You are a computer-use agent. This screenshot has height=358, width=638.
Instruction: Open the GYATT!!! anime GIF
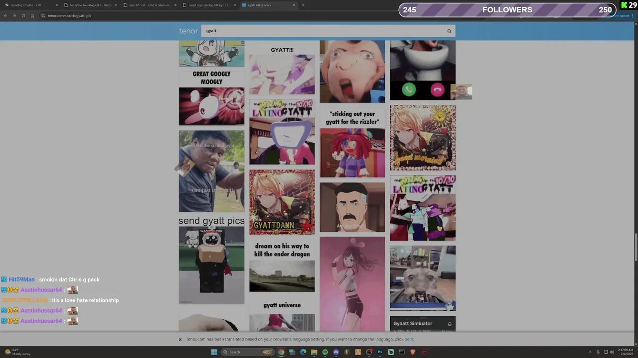(282, 70)
